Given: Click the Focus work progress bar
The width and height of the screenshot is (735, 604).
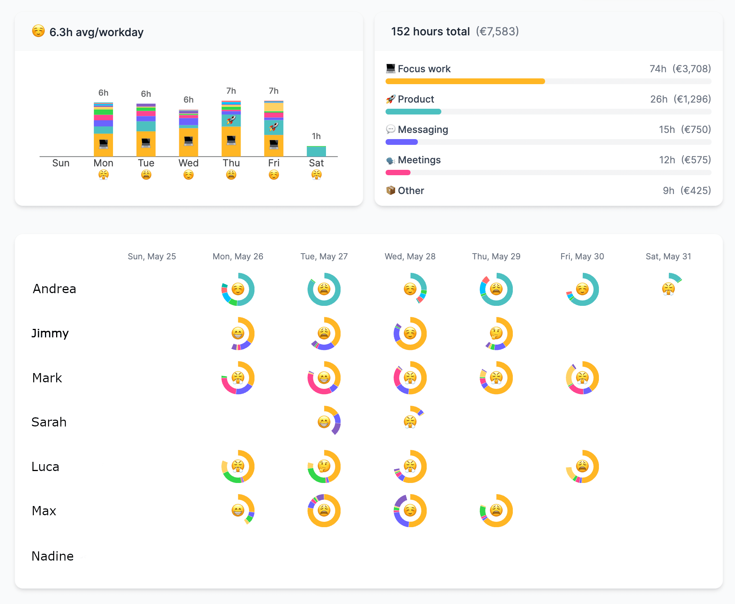Looking at the screenshot, I should click(465, 81).
